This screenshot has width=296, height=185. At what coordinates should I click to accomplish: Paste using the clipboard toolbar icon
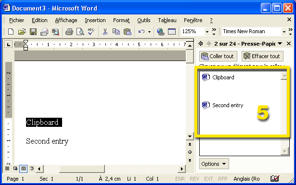coord(128,31)
